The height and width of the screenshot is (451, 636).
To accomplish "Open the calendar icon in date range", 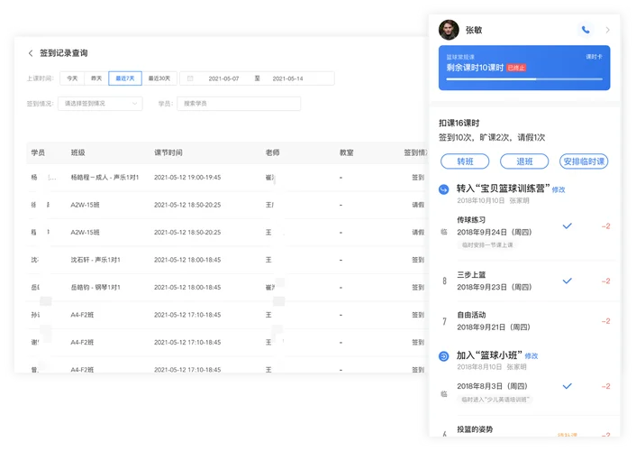I will [190, 78].
